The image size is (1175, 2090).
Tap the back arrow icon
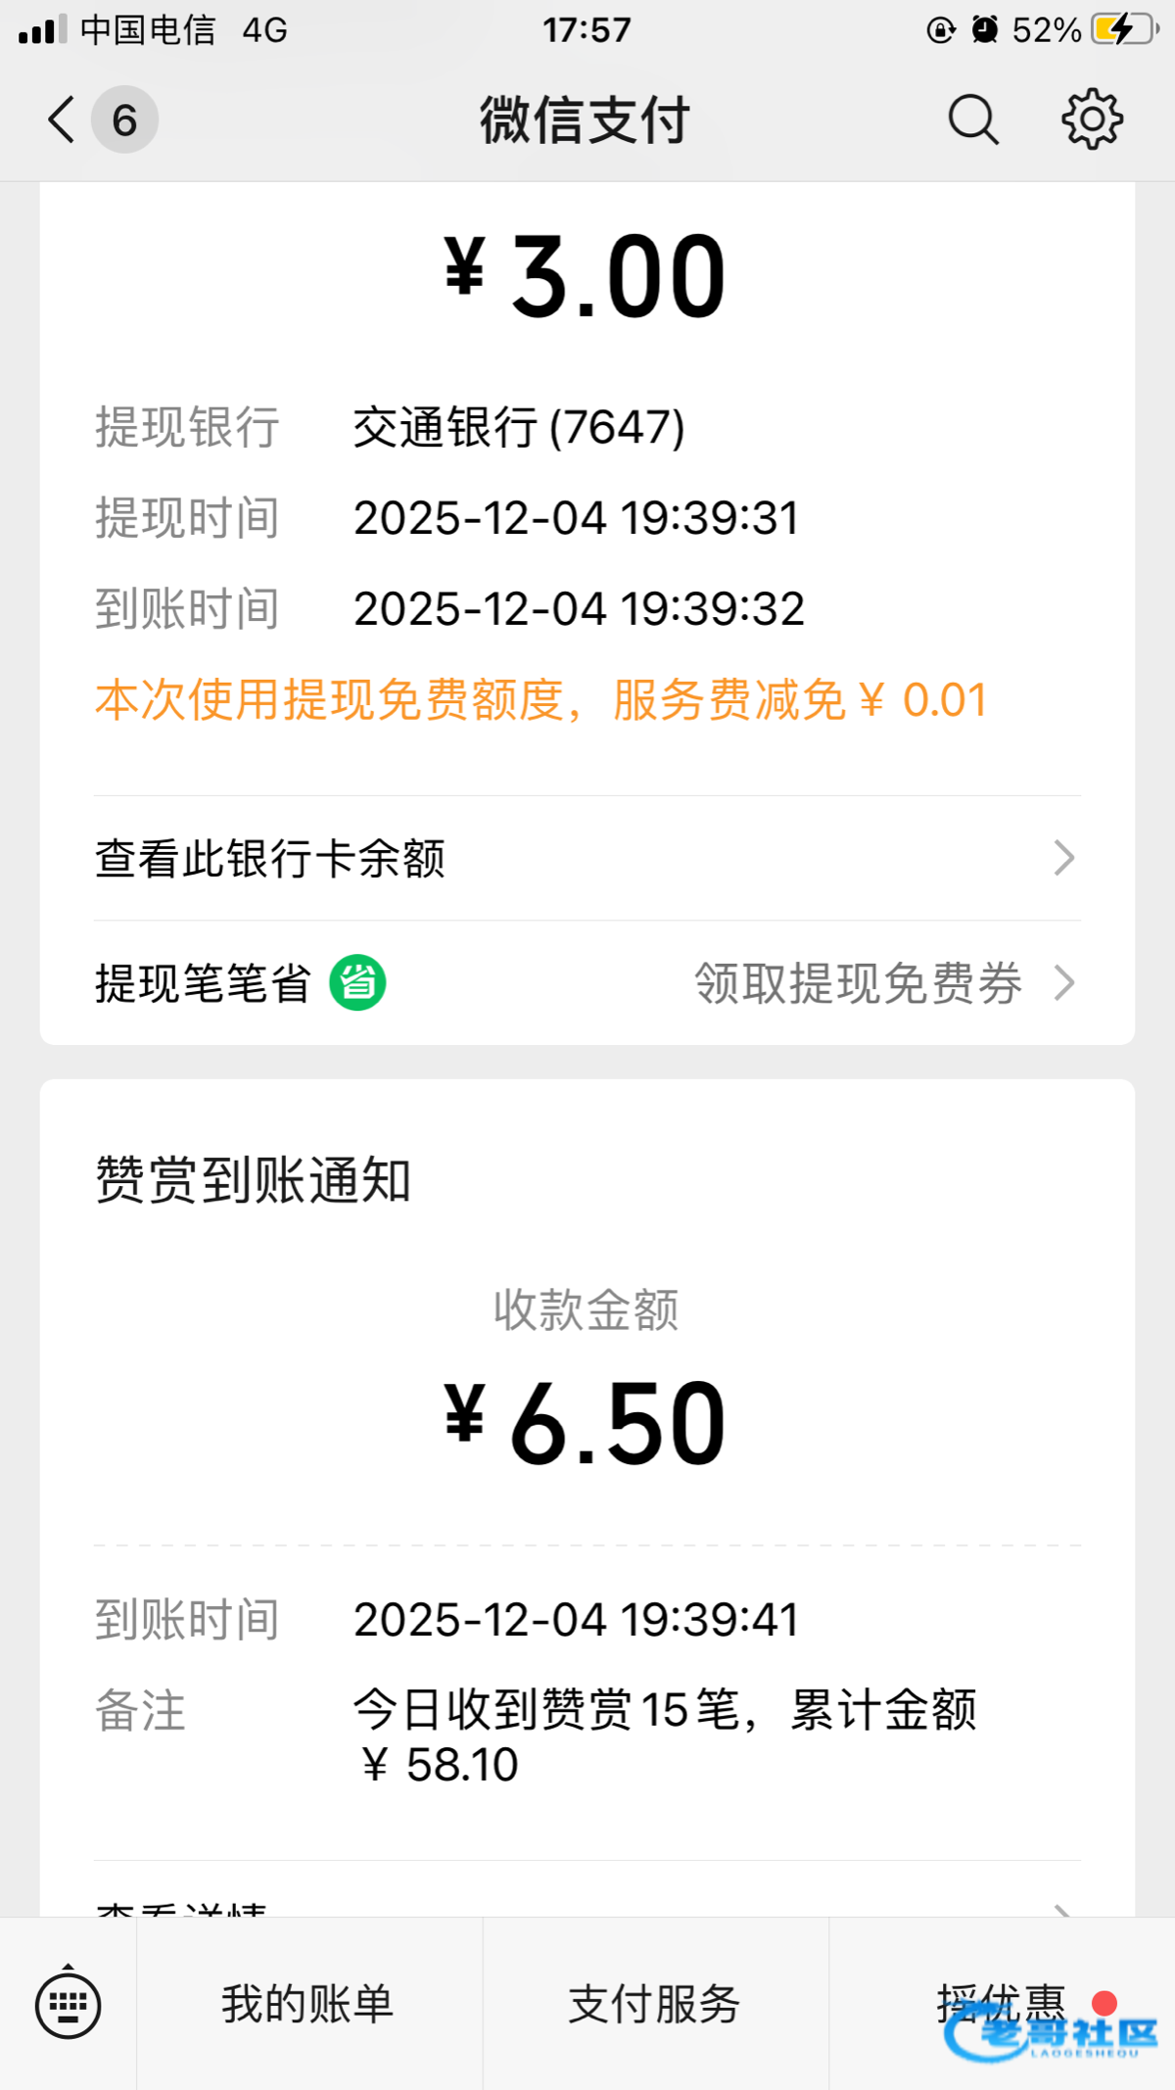click(x=61, y=120)
